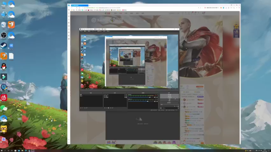Open the File menu in OBS menu bar
Screen dimensions: 271x152
coord(81,31)
